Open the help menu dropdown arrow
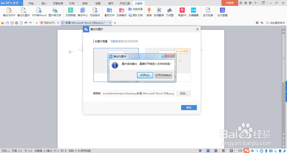Image resolution: width=287 pixels, height=153 pixels. (257, 3)
